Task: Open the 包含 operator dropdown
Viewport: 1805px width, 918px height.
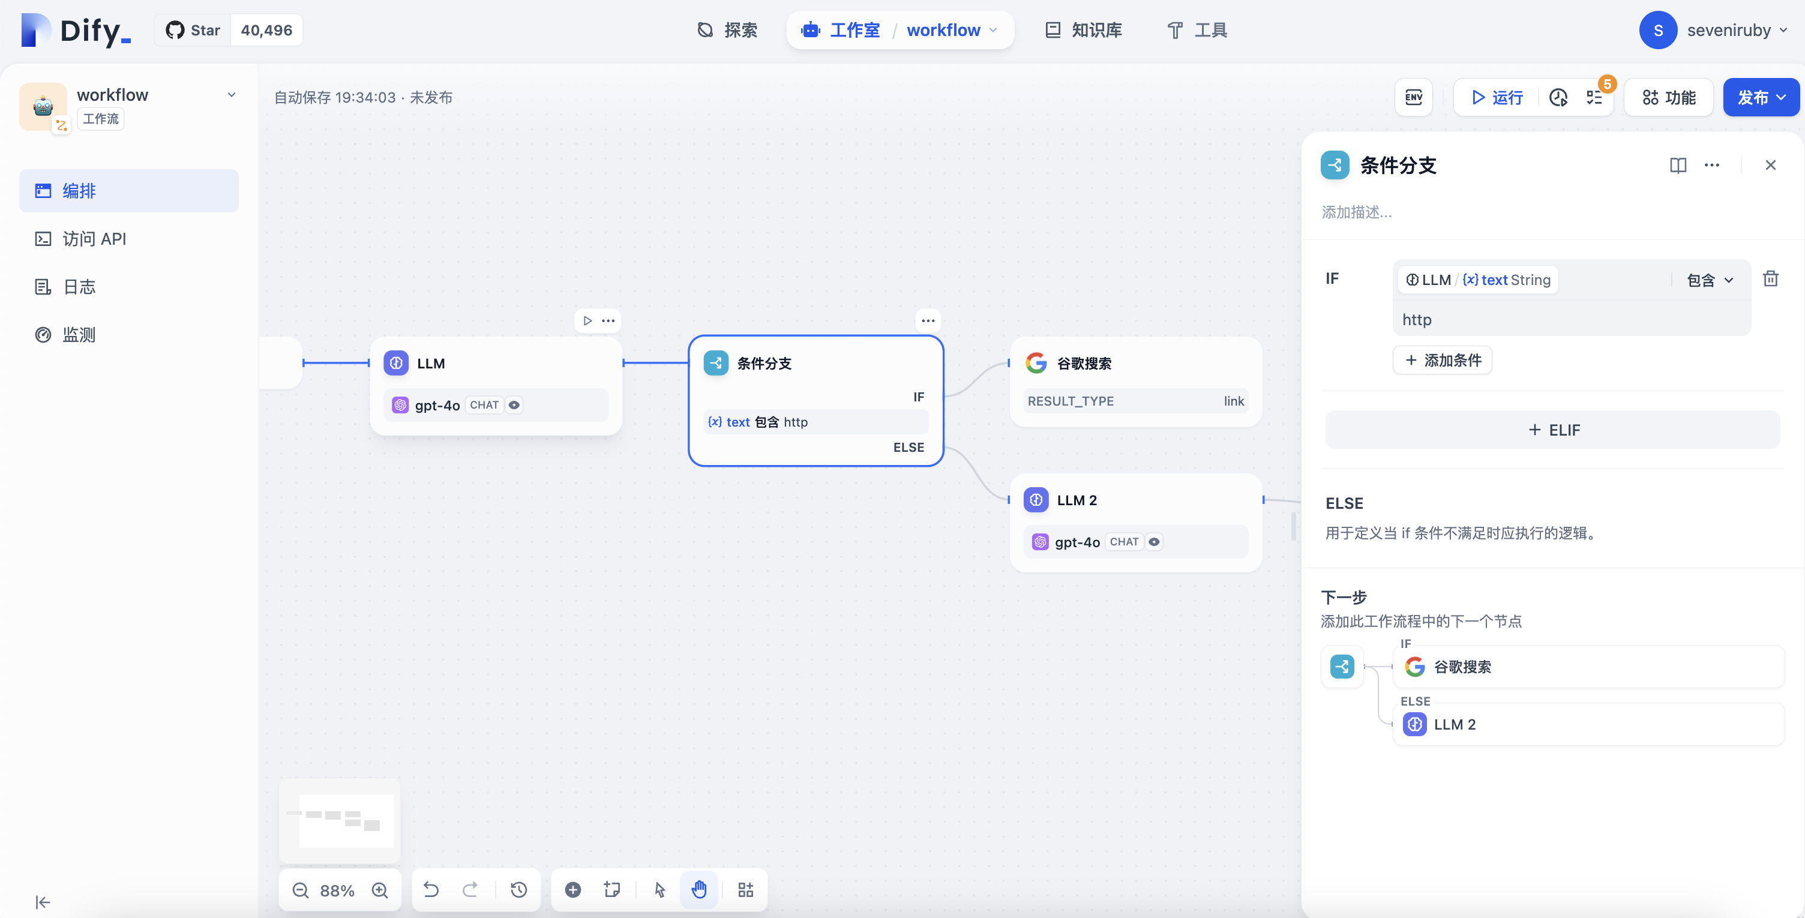Action: coord(1710,280)
